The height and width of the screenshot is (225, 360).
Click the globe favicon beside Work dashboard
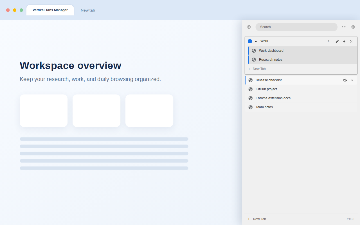point(254,51)
